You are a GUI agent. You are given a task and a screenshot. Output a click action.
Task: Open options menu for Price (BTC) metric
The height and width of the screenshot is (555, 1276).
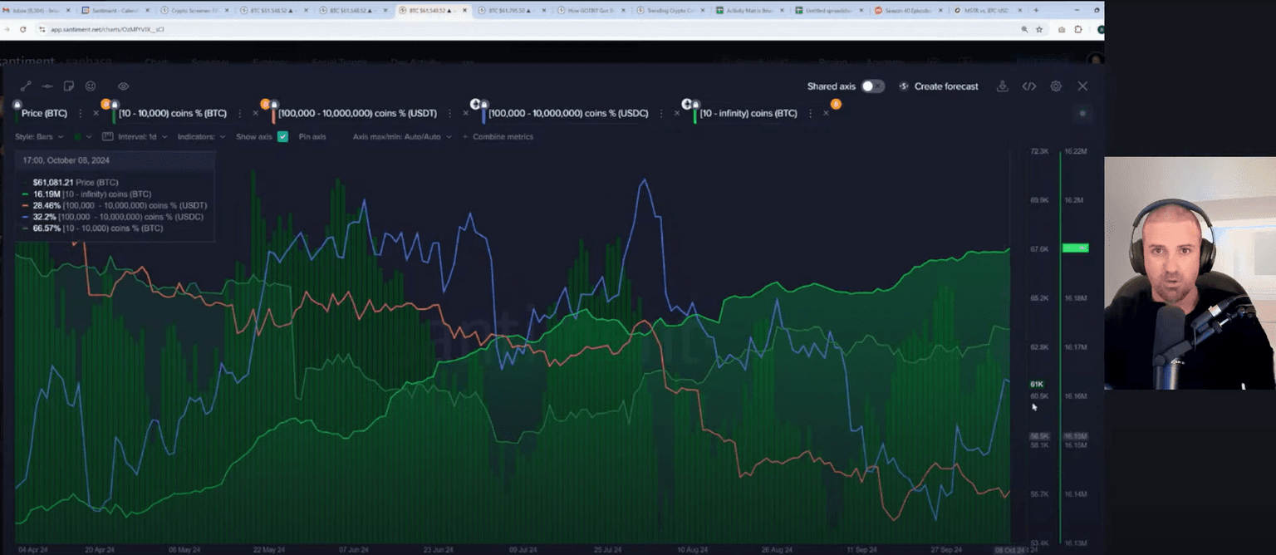(x=80, y=114)
